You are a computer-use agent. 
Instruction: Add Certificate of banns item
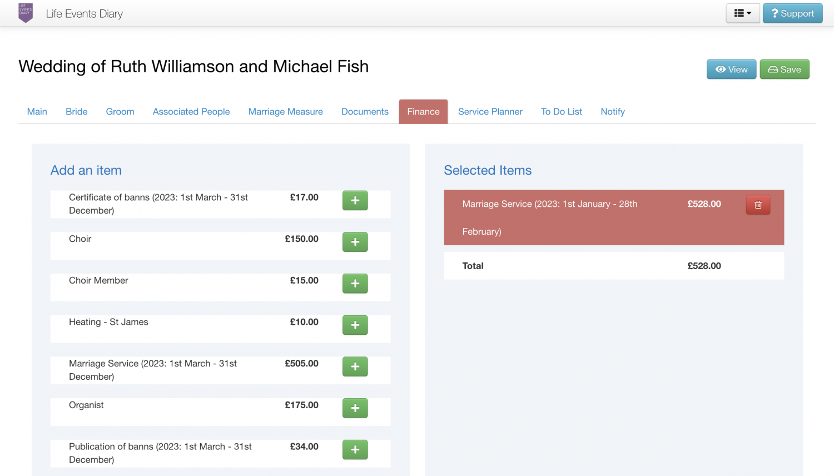355,200
